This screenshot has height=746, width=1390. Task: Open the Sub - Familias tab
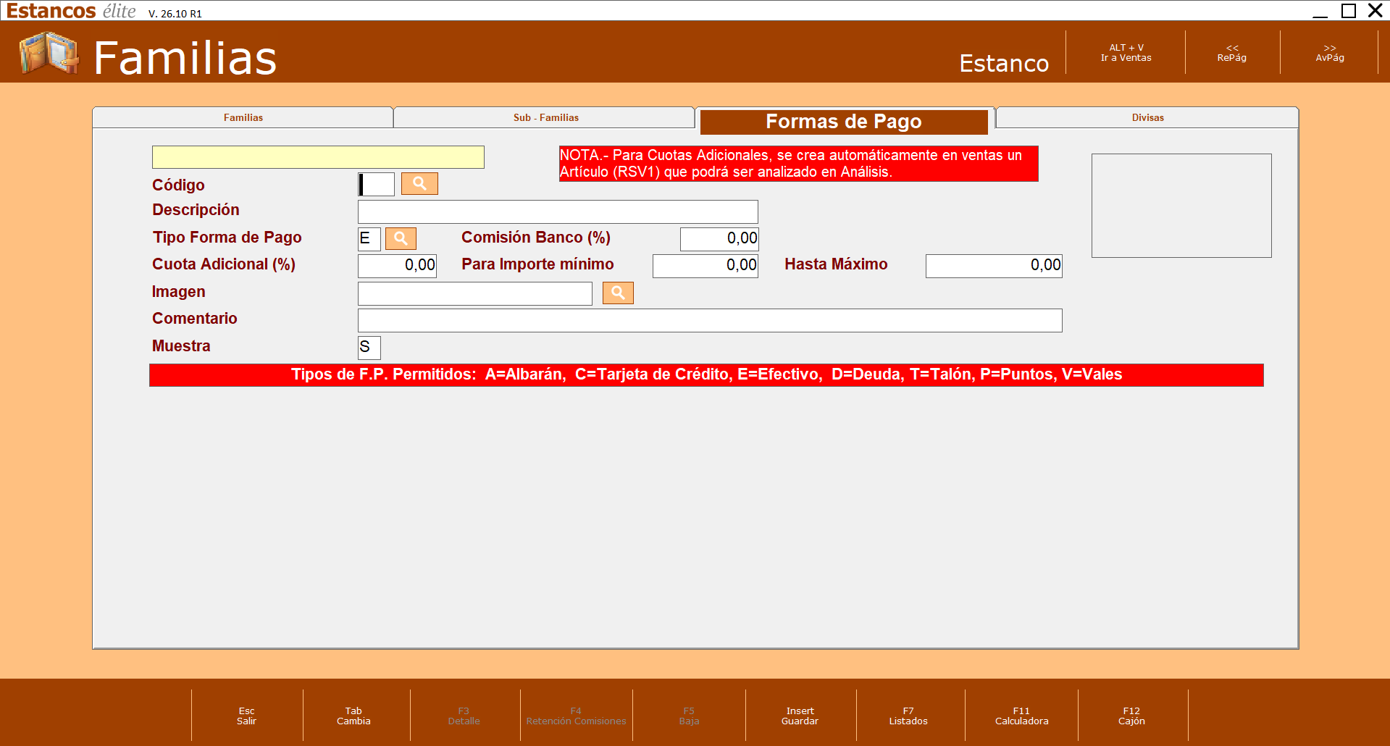point(545,118)
